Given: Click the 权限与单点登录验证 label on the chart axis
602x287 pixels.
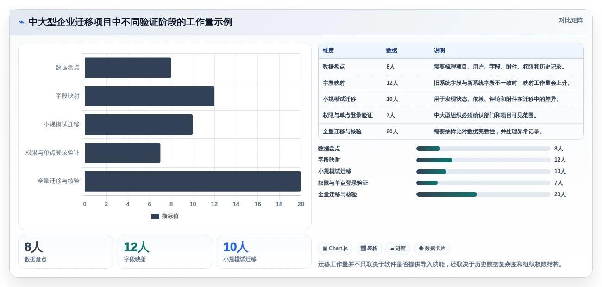Looking at the screenshot, I should pos(52,153).
